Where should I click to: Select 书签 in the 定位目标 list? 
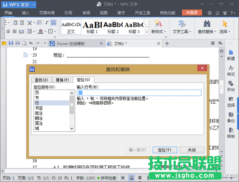click(x=39, y=108)
